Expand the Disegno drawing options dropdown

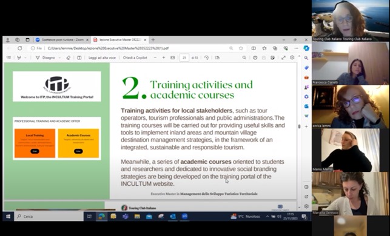click(x=59, y=58)
